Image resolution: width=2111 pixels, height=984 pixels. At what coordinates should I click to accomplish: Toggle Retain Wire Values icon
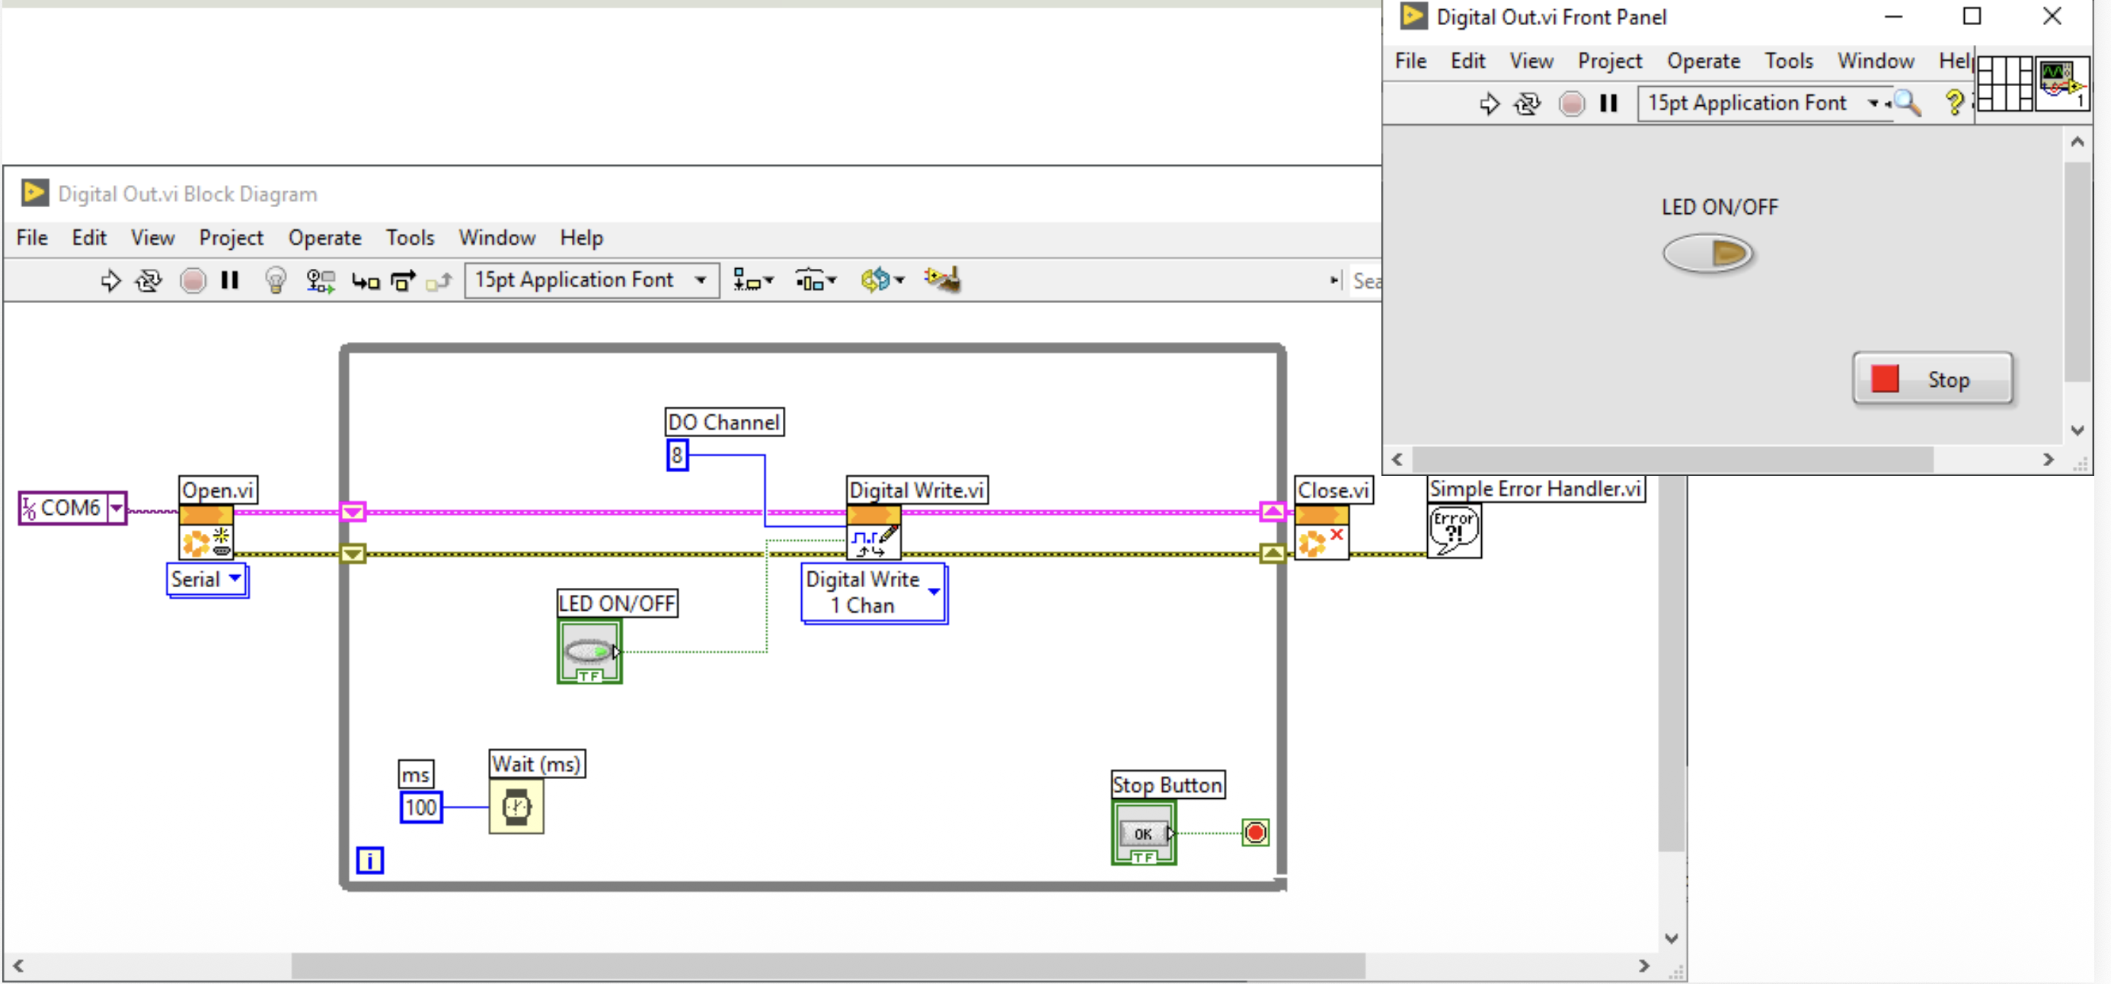click(321, 281)
